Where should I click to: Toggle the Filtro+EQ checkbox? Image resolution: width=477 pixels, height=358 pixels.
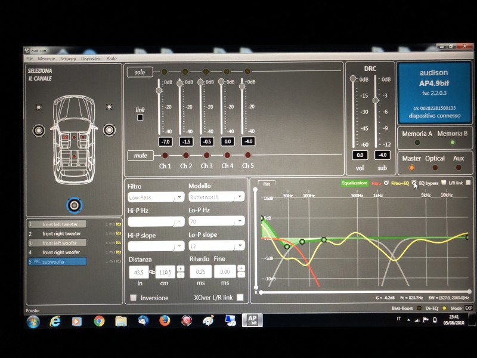pyautogui.click(x=414, y=183)
